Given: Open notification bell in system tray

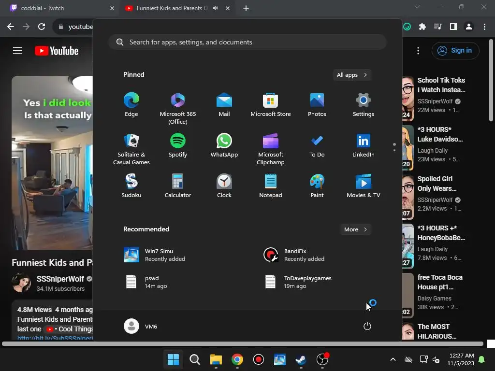Looking at the screenshot, I should (x=482, y=359).
